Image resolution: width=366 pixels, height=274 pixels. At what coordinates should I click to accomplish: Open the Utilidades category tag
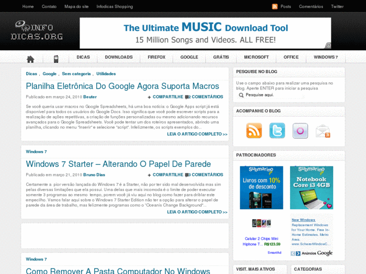(106, 74)
